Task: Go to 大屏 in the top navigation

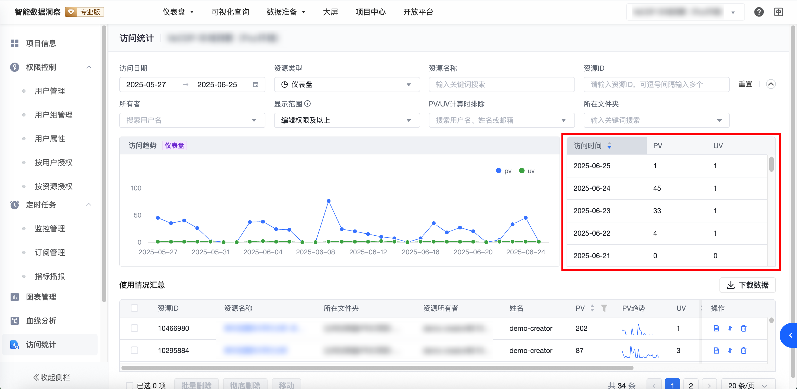Action: coord(330,12)
